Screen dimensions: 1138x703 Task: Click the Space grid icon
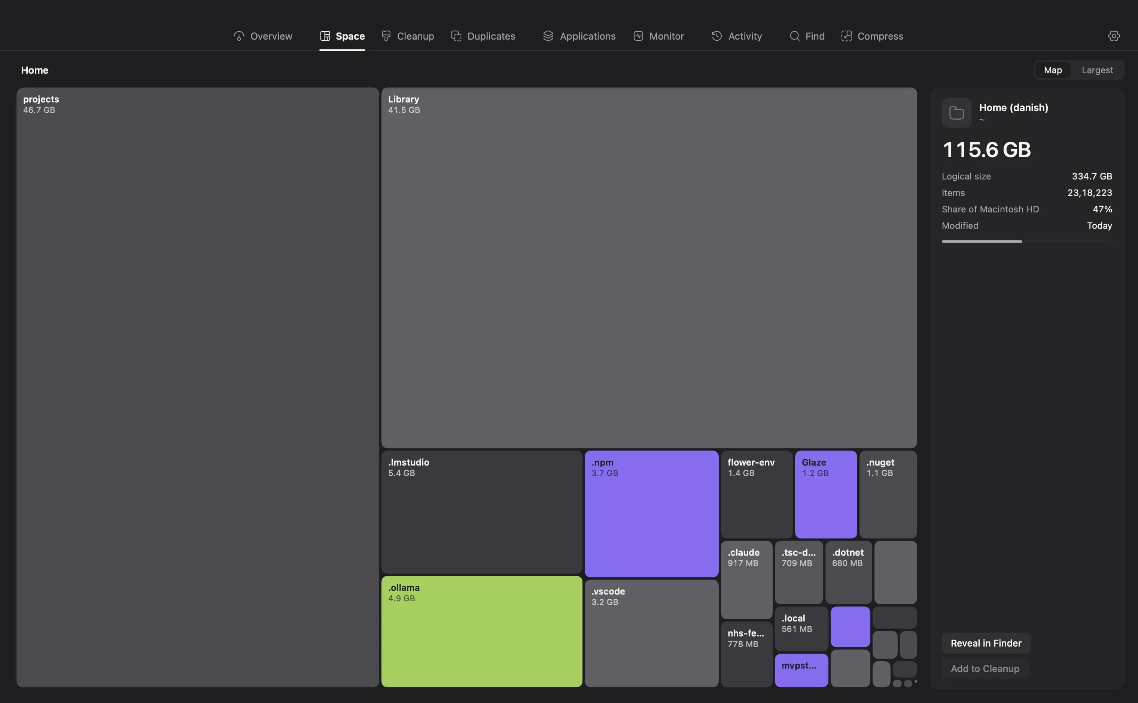(325, 36)
